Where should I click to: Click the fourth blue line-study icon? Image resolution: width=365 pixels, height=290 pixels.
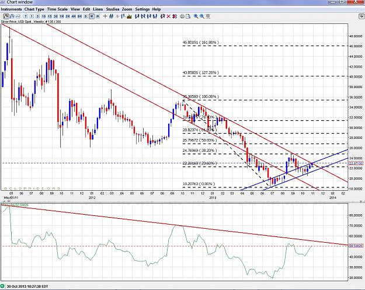[x=155, y=16]
